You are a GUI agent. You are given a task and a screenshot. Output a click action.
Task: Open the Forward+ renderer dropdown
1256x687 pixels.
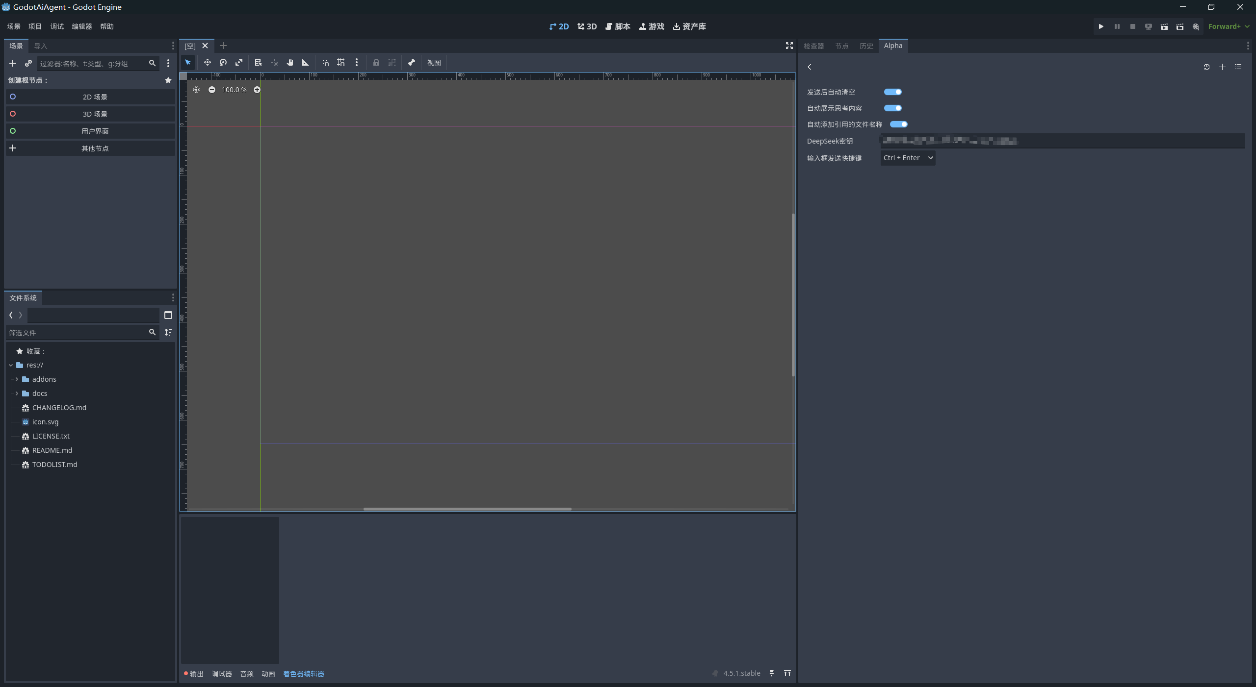(1229, 26)
